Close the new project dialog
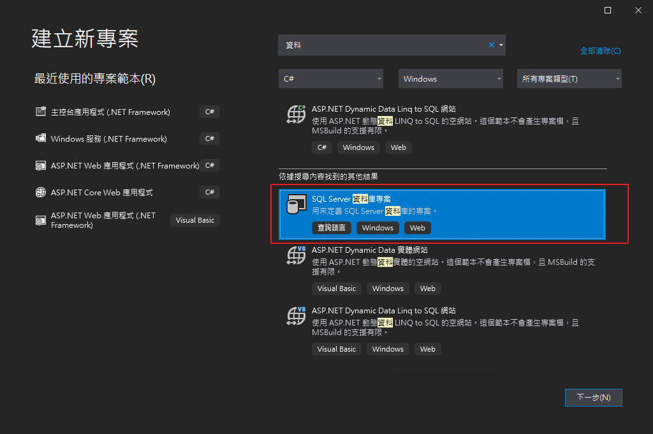The image size is (653, 434). [638, 10]
